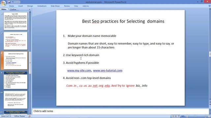The height and width of the screenshot is (118, 211).
Task: Open the Add-Ins ribbon tab
Action: click(86, 6)
